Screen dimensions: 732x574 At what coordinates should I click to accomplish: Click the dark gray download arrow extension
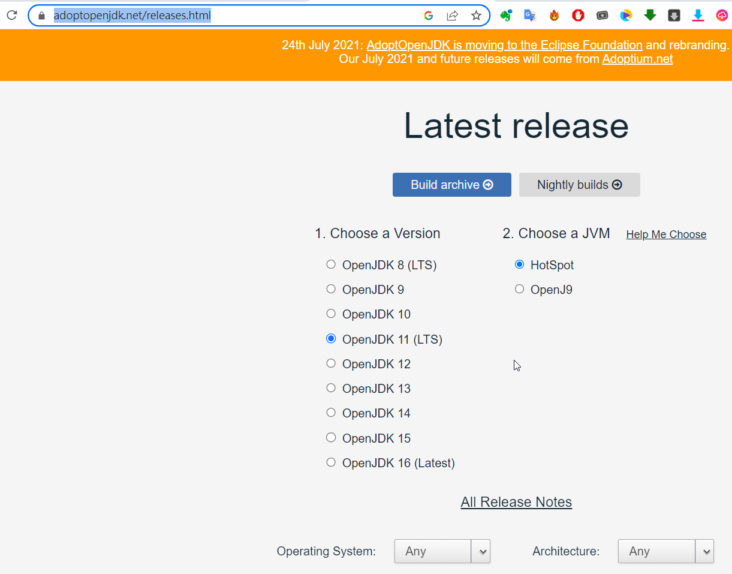click(674, 16)
